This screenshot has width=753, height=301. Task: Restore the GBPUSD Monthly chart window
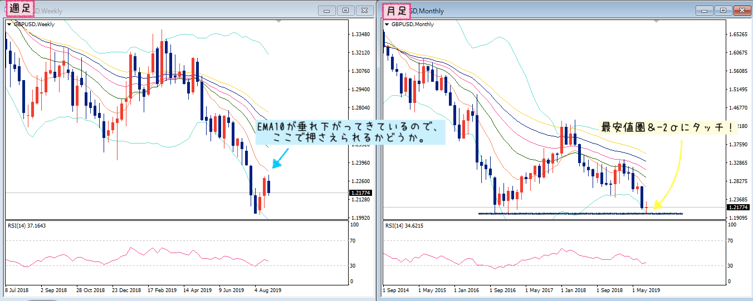[x=723, y=10]
